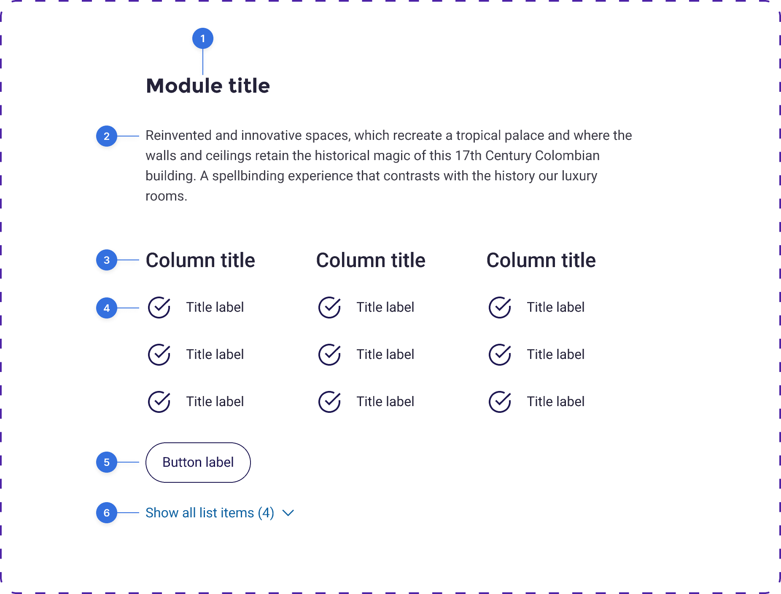Click annotation badge number 4

click(x=107, y=308)
